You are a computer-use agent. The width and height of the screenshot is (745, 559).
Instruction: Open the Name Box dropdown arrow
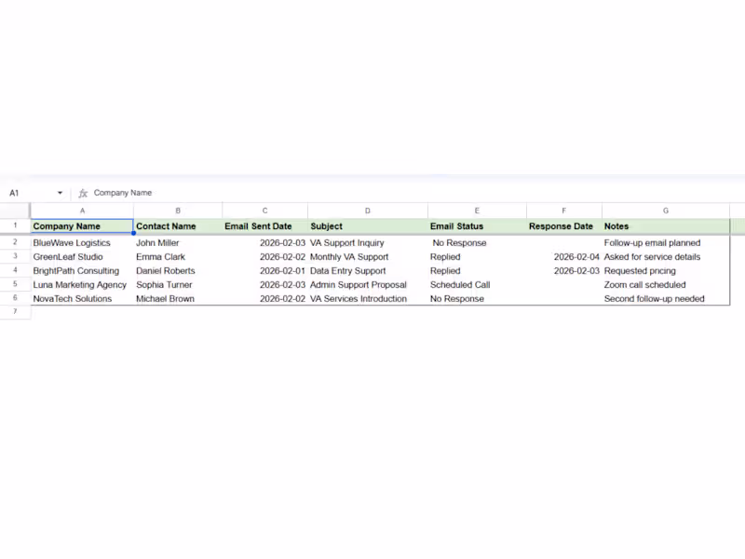point(60,193)
